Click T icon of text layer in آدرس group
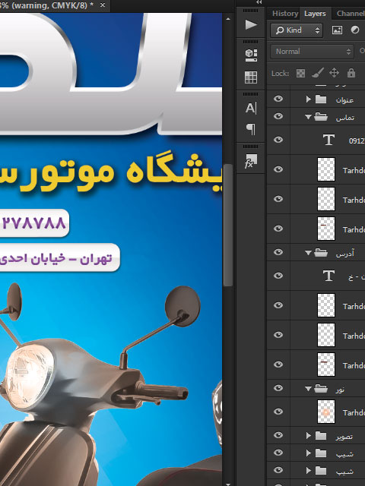Screen dimensions: 365x486 [x=328, y=276]
